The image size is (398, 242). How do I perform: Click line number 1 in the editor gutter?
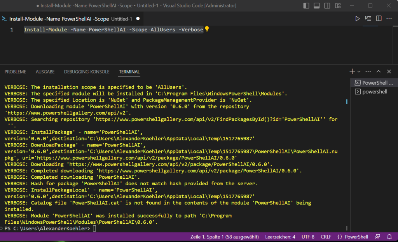(12, 30)
